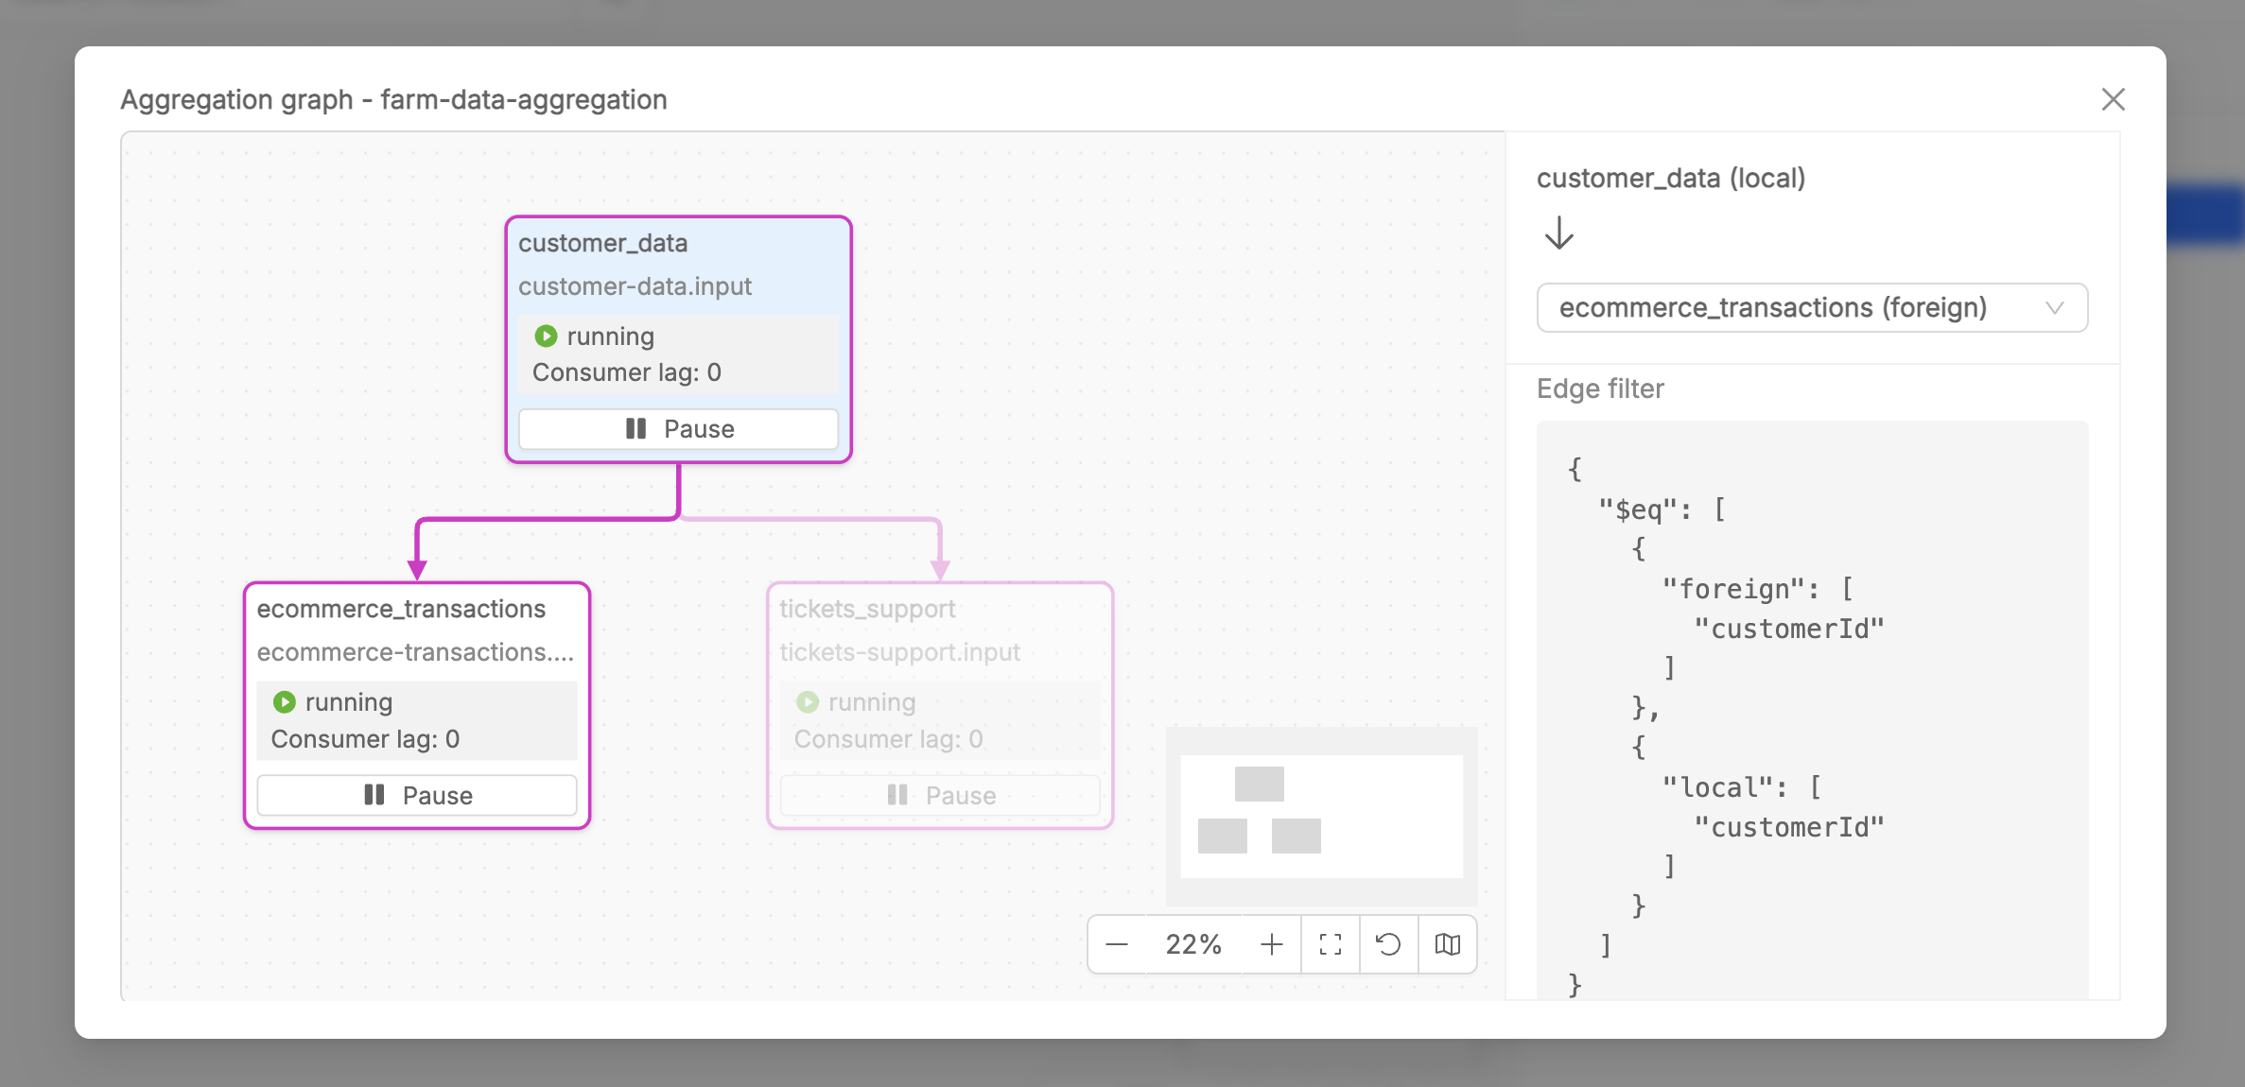Pause the customer_data processor
This screenshot has width=2245, height=1087.
(x=677, y=428)
